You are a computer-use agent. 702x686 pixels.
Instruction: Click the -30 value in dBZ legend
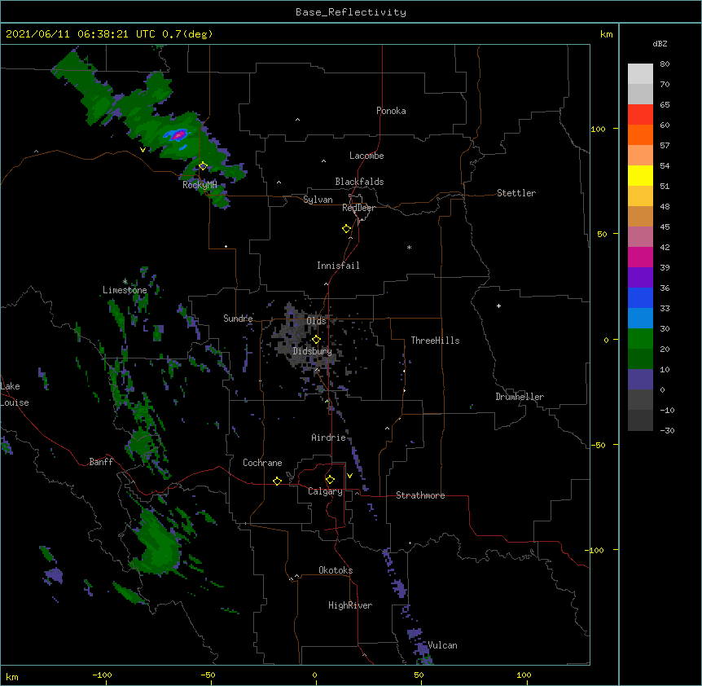pos(667,430)
